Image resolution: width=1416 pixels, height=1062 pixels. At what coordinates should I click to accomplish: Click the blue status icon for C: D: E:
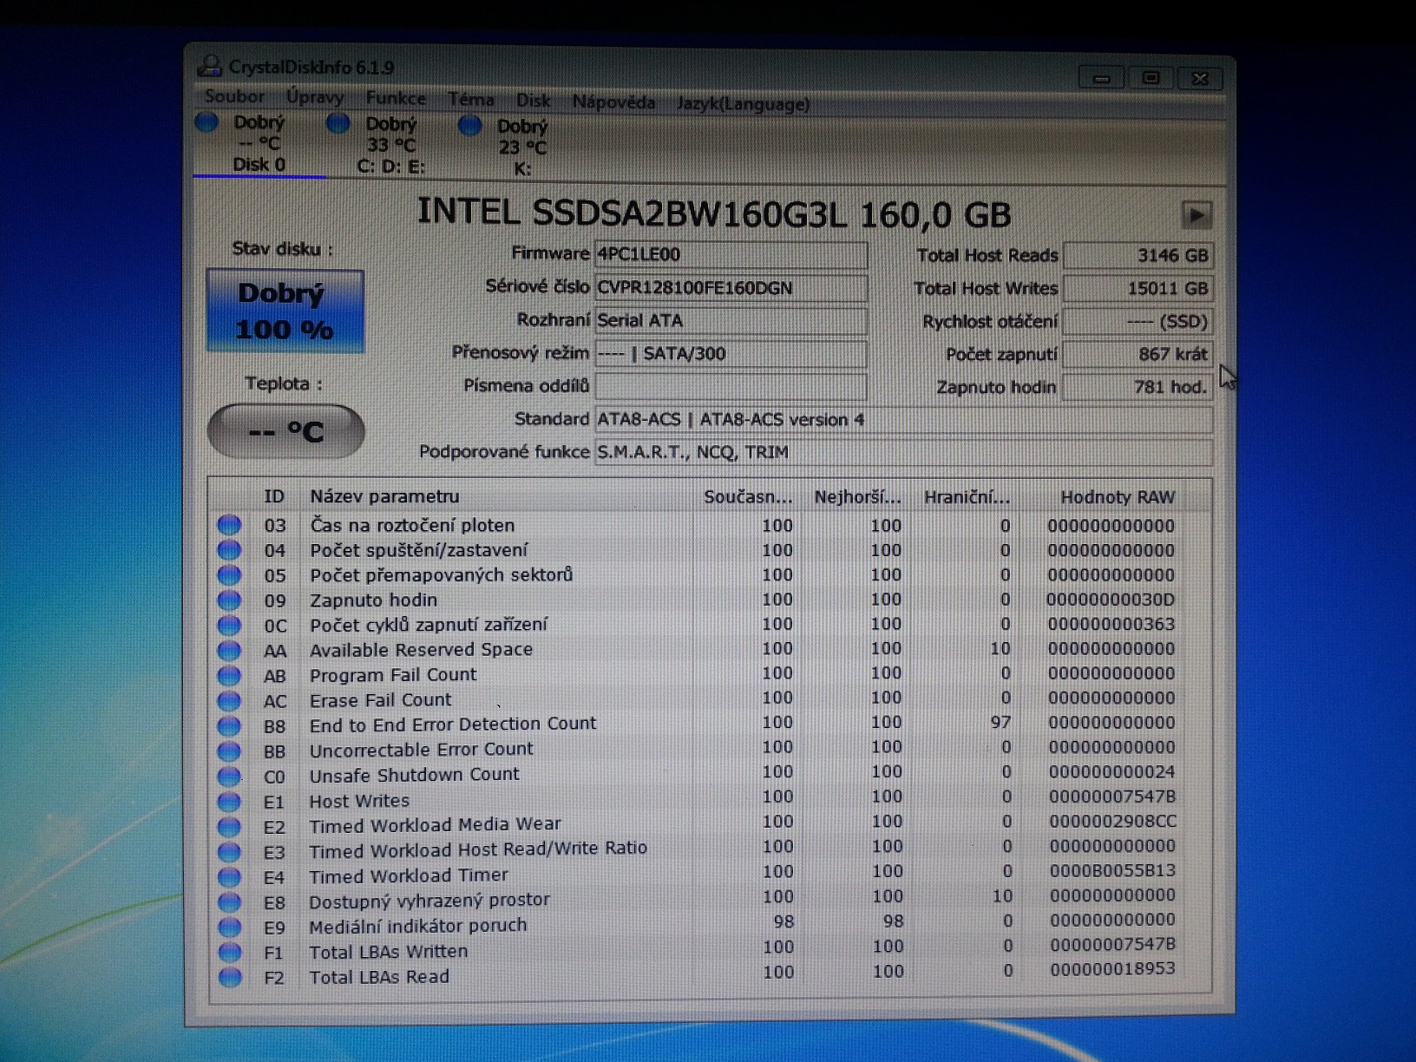click(338, 123)
